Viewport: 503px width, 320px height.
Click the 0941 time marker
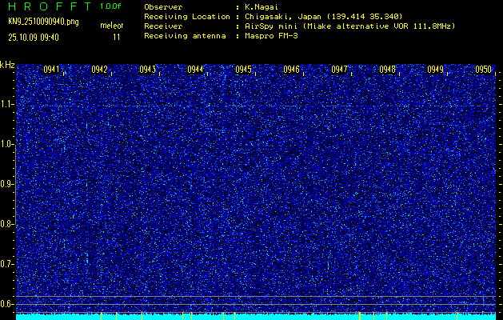51,70
